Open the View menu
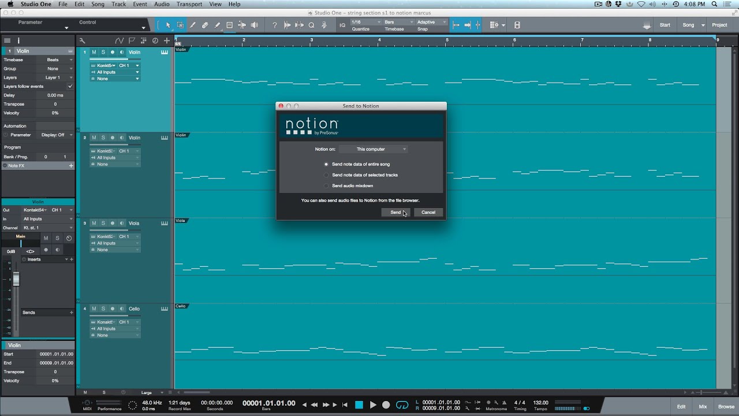This screenshot has width=739, height=416. (x=215, y=4)
